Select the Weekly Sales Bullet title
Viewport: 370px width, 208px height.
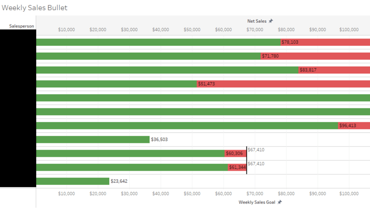[34, 8]
